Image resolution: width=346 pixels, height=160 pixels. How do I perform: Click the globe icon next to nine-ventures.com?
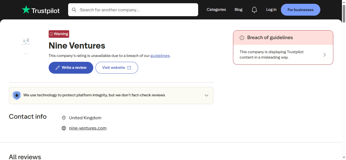[x=64, y=128]
